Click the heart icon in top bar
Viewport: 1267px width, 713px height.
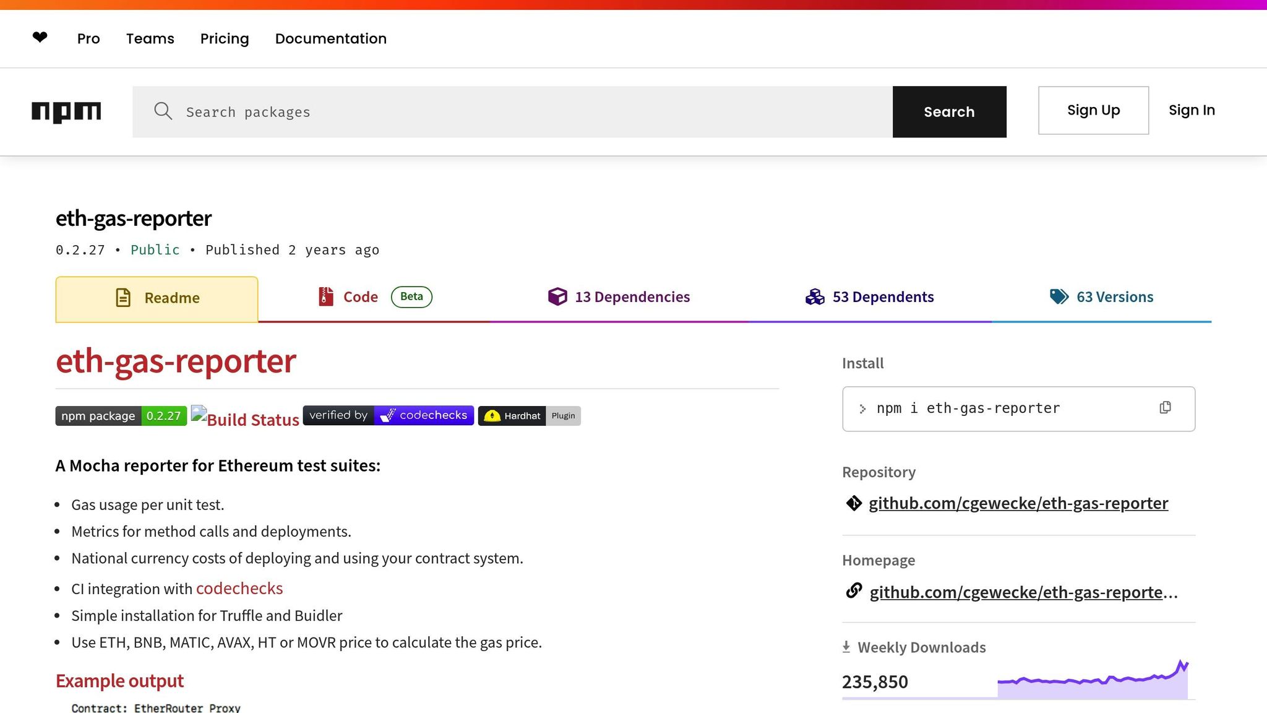[x=40, y=38]
